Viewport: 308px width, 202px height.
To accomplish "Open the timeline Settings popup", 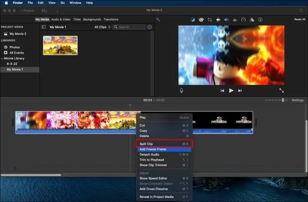I will (298, 100).
